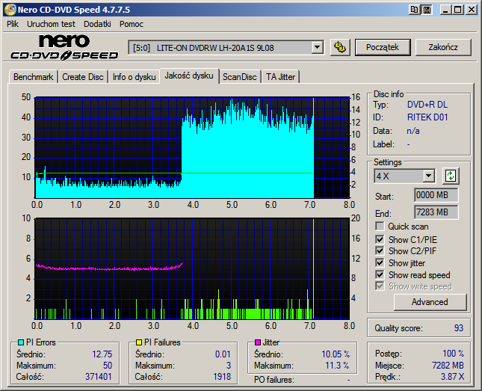
Task: Uncheck Show read speed option
Action: [380, 274]
